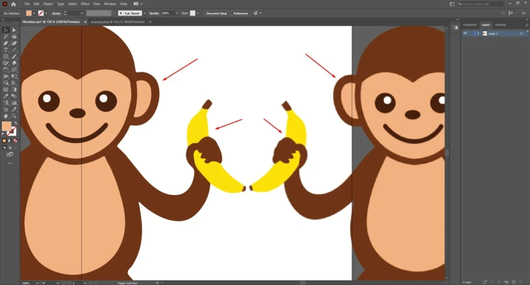Activate the Curvature tool
This screenshot has height=285, width=530.
tap(14, 43)
